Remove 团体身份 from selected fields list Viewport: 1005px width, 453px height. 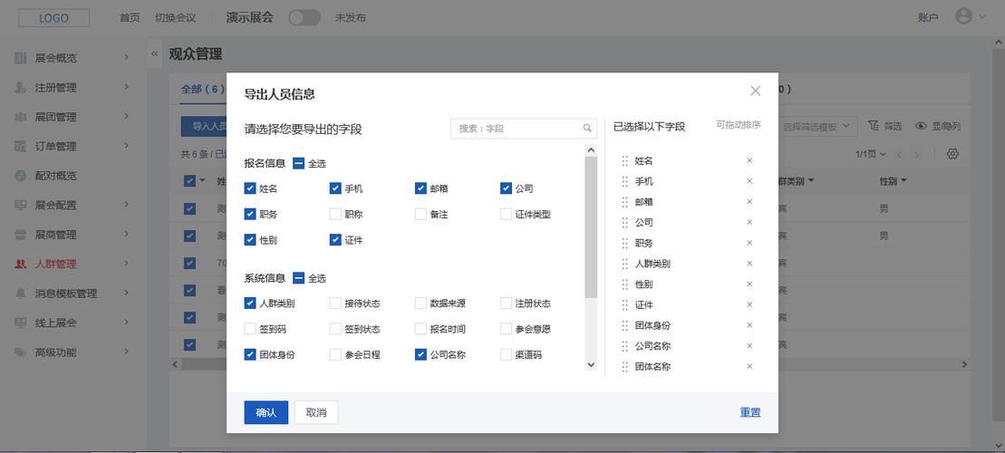pos(749,325)
